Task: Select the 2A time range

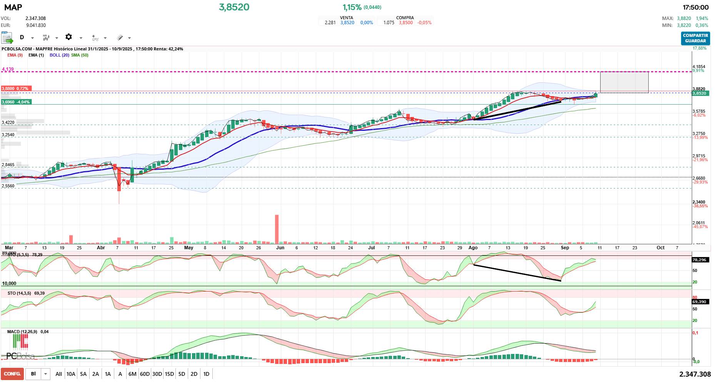Action: coord(95,374)
